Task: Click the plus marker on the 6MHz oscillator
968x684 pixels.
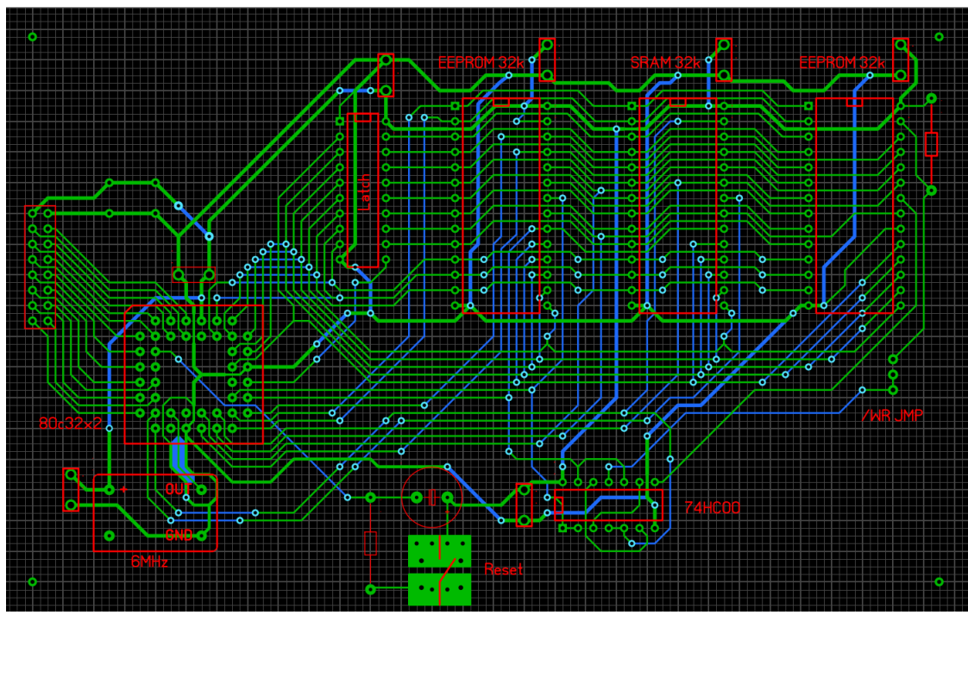Action: point(124,490)
